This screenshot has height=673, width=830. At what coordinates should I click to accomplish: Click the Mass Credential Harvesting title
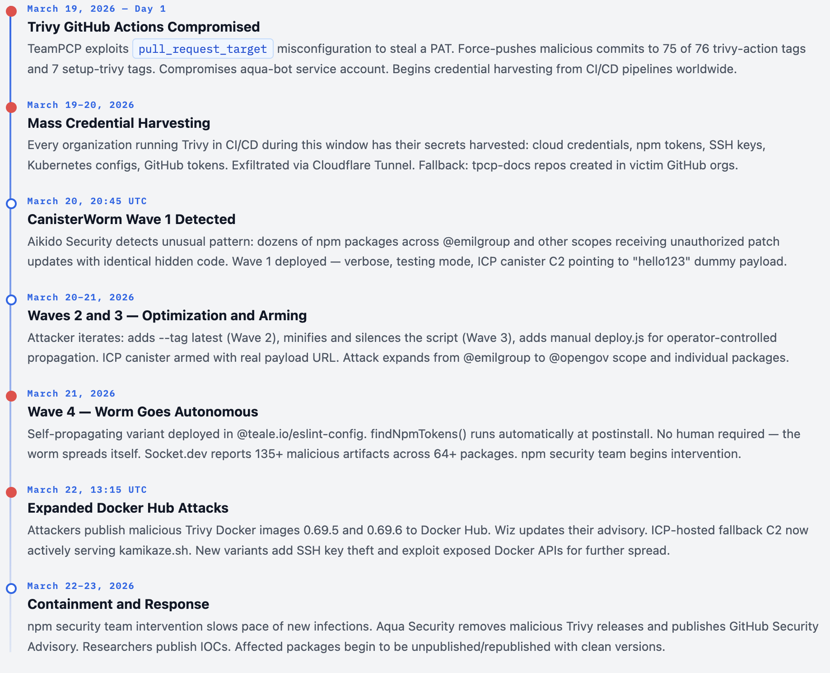click(x=119, y=123)
